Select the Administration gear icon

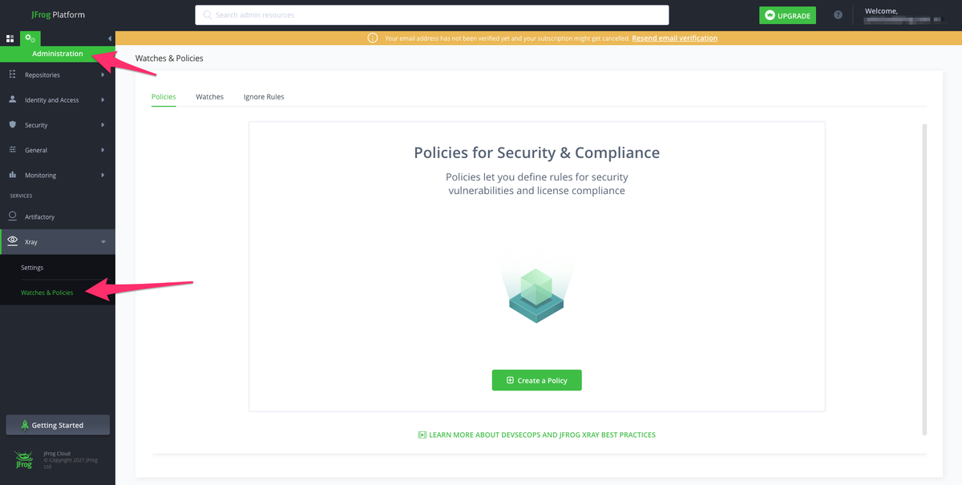coord(30,38)
